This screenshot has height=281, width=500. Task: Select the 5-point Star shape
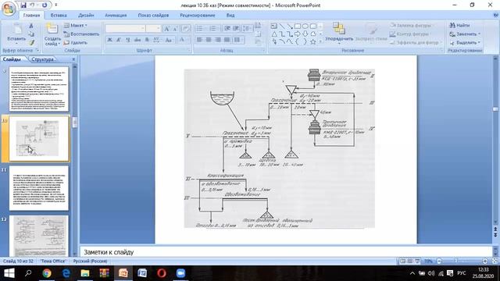[x=313, y=42]
